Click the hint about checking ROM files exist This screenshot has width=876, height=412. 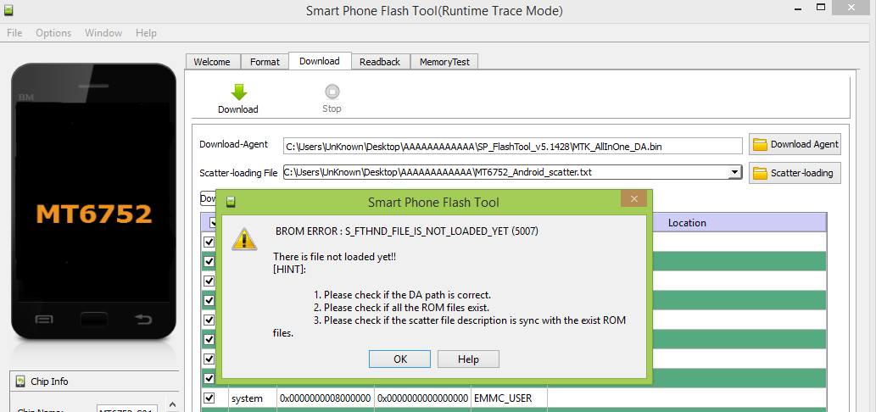click(x=401, y=308)
